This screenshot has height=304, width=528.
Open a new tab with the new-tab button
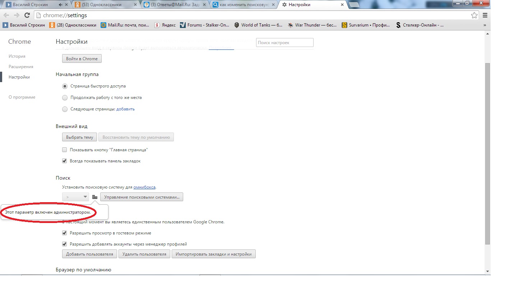click(x=354, y=5)
